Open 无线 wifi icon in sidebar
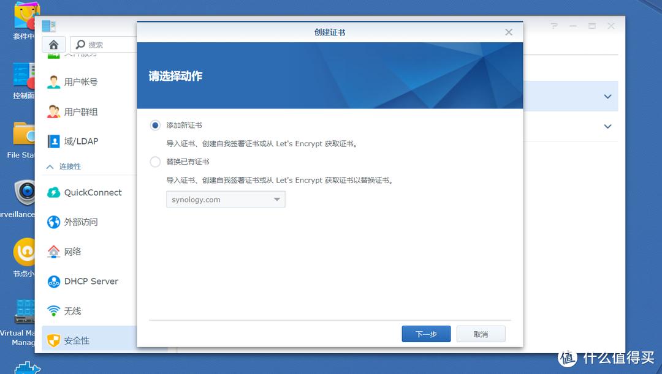The width and height of the screenshot is (662, 374). 53,311
